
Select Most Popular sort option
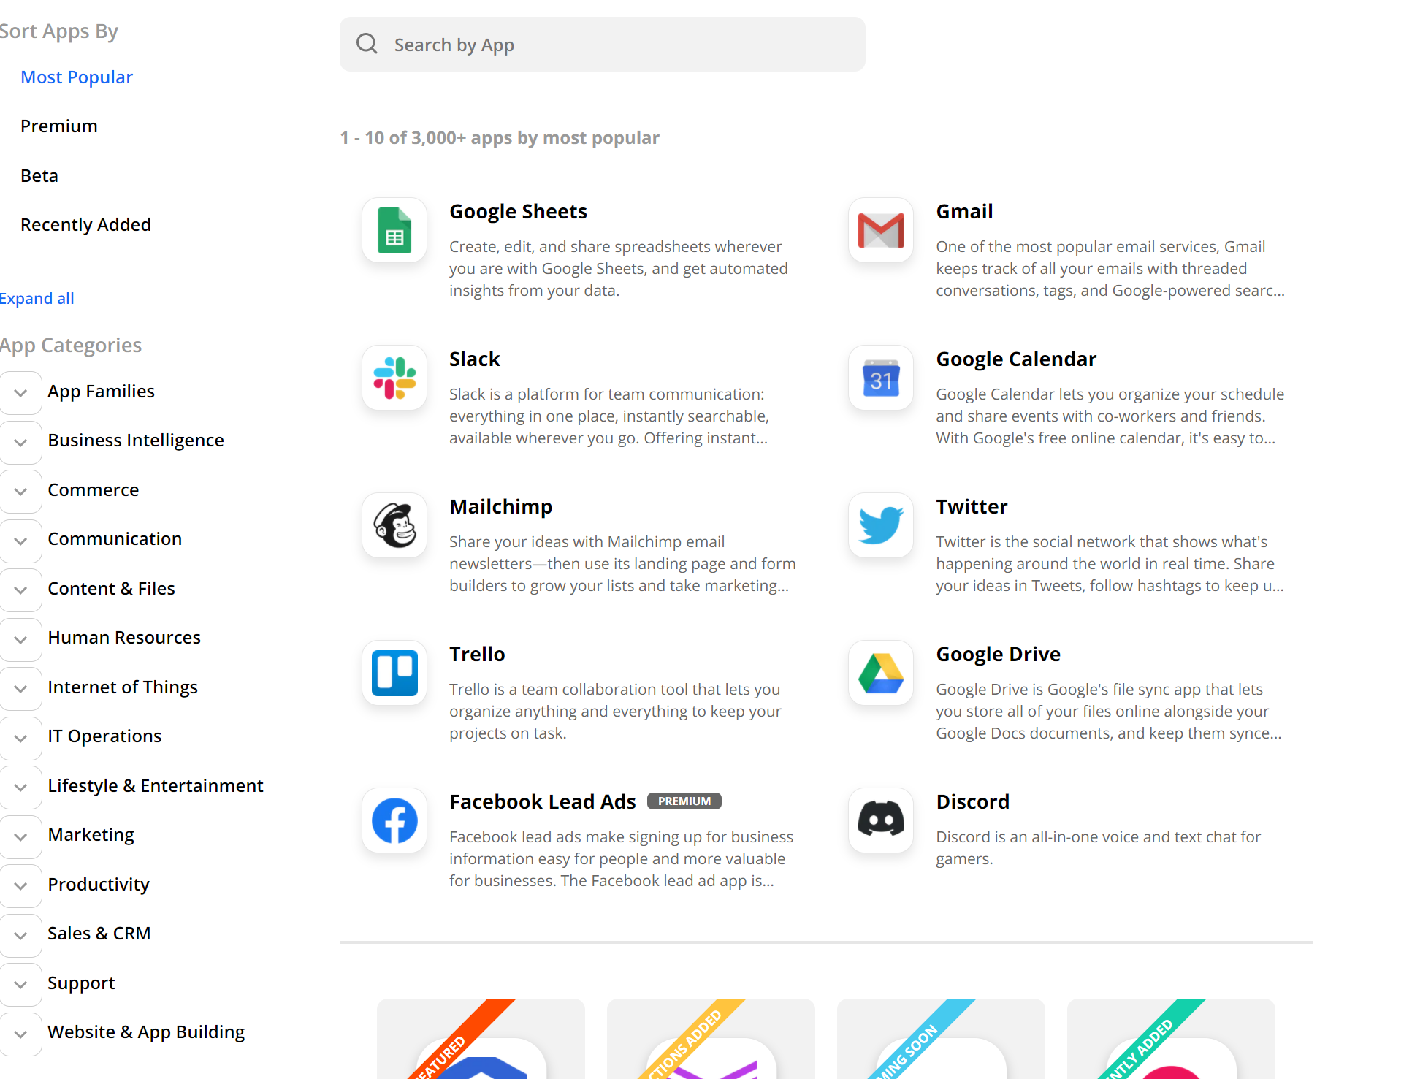point(76,76)
